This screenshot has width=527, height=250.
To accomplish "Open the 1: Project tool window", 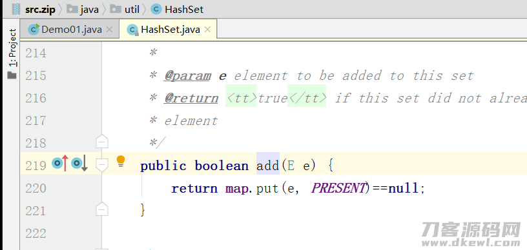I will pyautogui.click(x=12, y=47).
